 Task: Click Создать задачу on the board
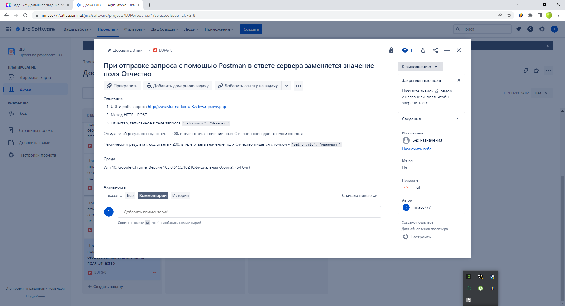click(105, 287)
